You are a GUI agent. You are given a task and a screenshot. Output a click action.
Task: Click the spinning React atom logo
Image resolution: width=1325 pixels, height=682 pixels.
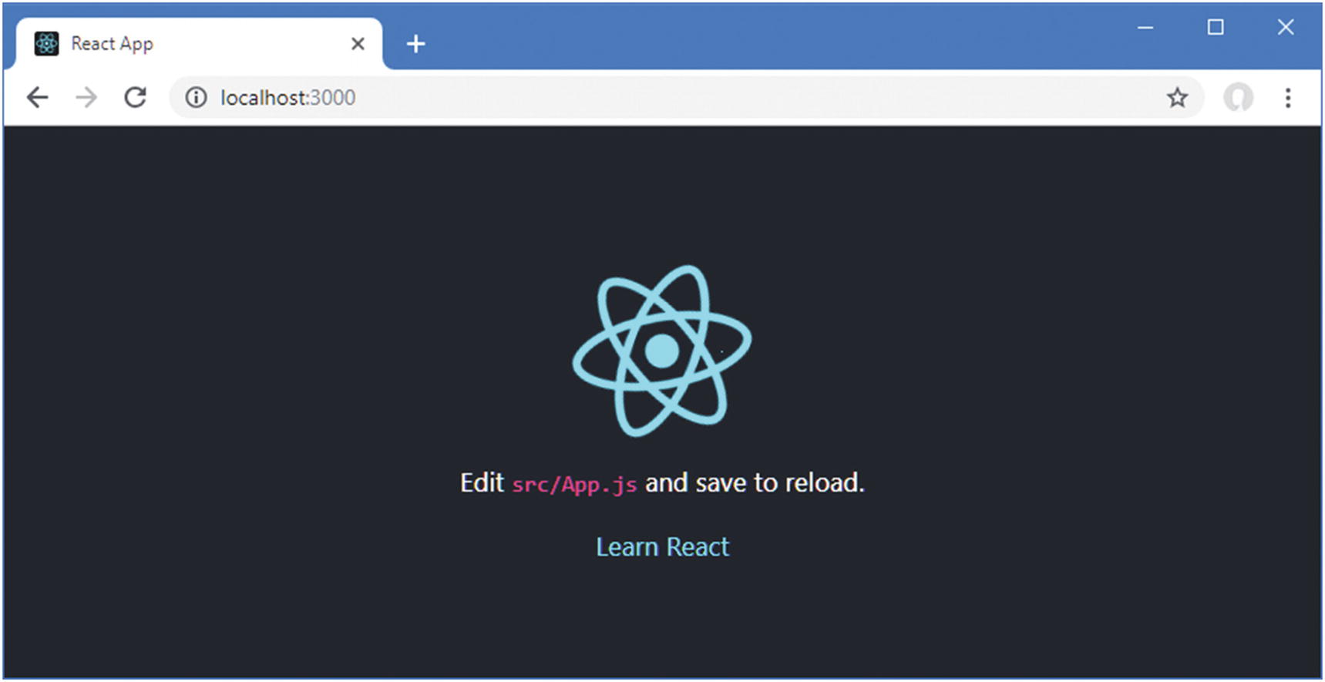click(662, 351)
